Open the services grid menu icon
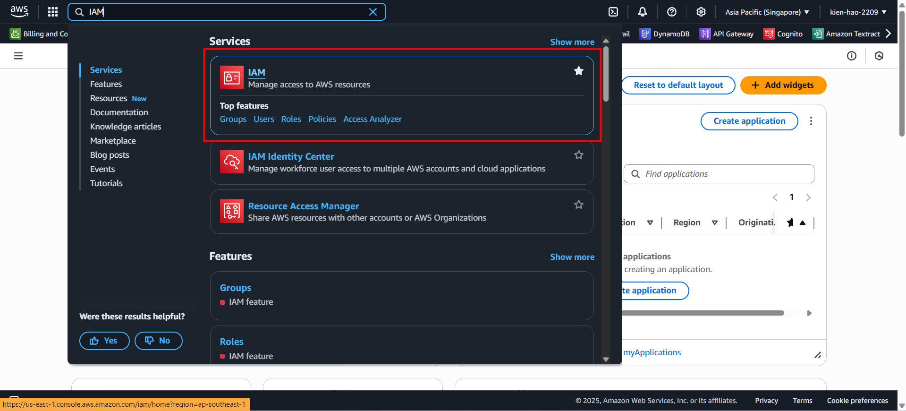 tap(53, 12)
